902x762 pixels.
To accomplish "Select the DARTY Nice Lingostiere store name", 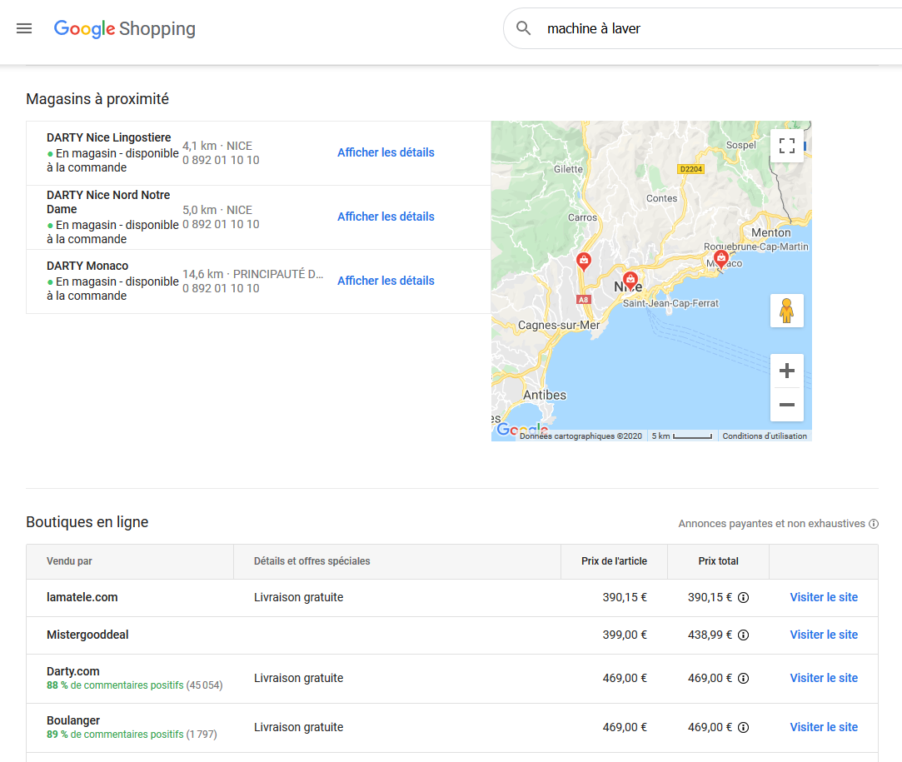I will [109, 137].
